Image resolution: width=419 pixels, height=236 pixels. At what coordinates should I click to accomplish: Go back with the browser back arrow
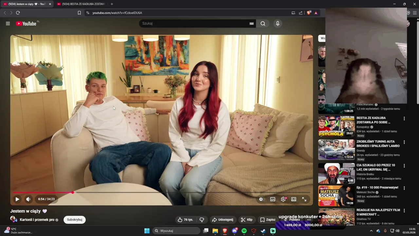click(x=5, y=13)
